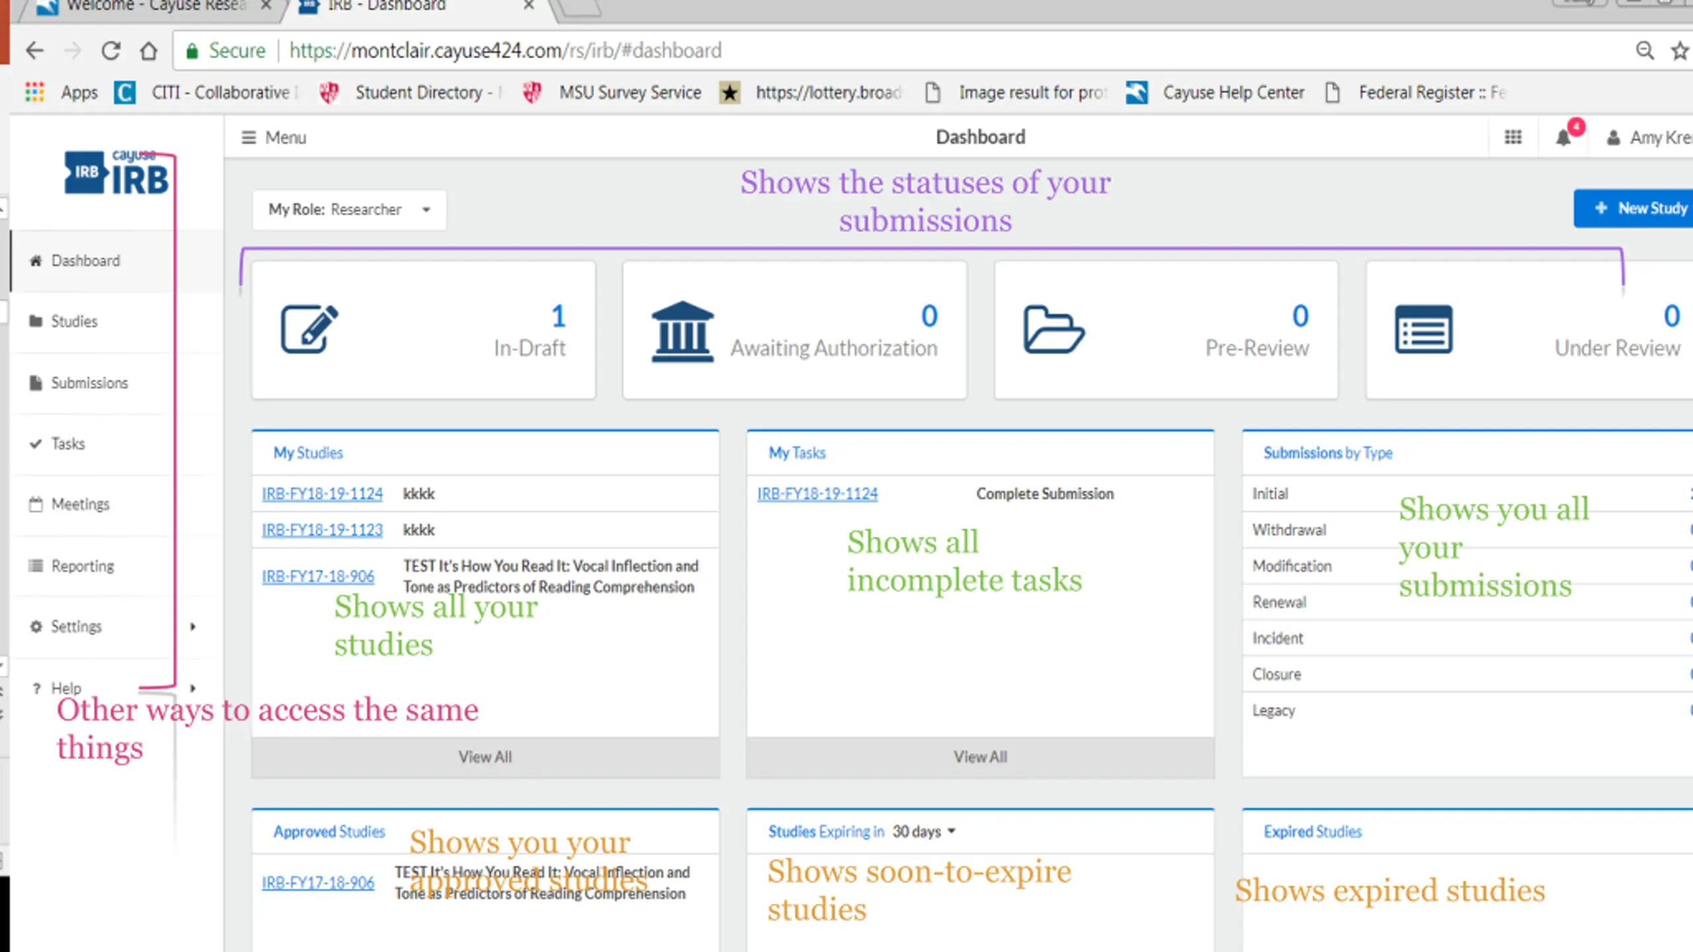
Task: Open the My Role Researcher dropdown
Action: click(x=349, y=210)
